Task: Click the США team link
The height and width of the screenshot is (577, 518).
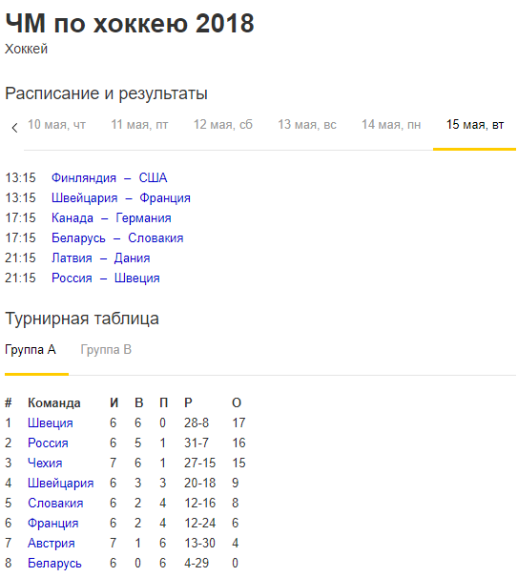Action: (153, 177)
